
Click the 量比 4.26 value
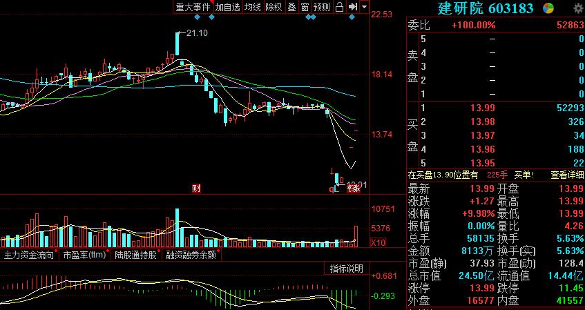point(574,226)
